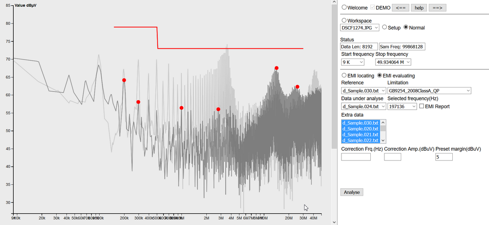This screenshot has height=225, width=489.
Task: Open the help button
Action: (419, 8)
